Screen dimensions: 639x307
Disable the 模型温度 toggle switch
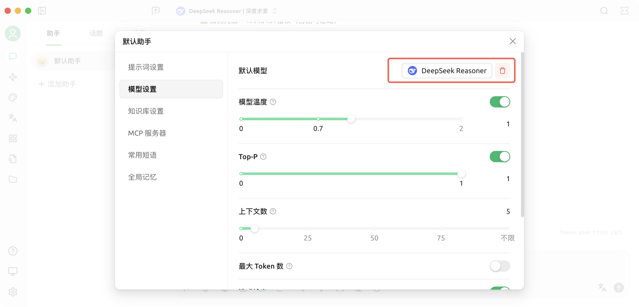(x=499, y=102)
